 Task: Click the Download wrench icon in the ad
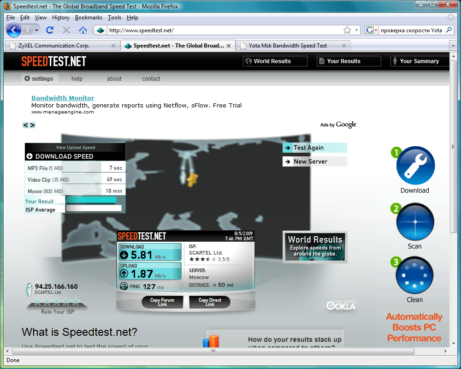[x=415, y=166]
